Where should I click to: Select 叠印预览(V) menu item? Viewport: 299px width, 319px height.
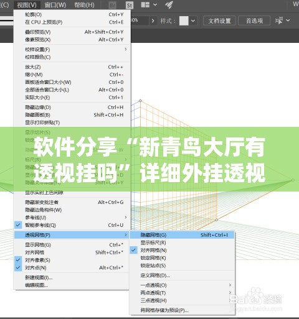coord(72,32)
